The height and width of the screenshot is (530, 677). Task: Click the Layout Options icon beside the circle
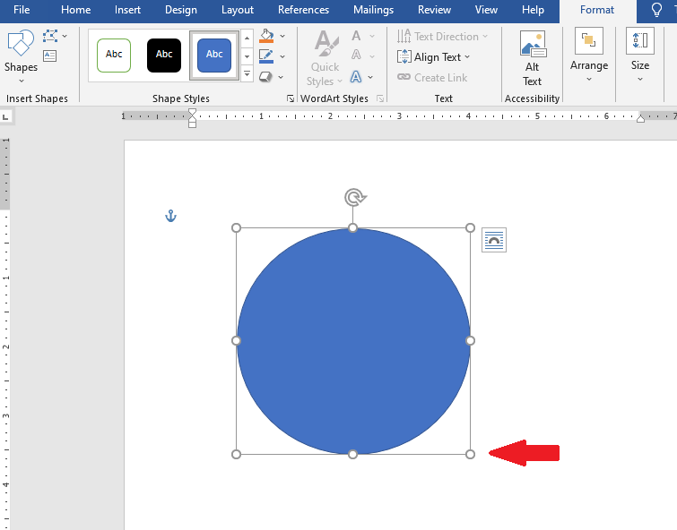[x=494, y=240]
